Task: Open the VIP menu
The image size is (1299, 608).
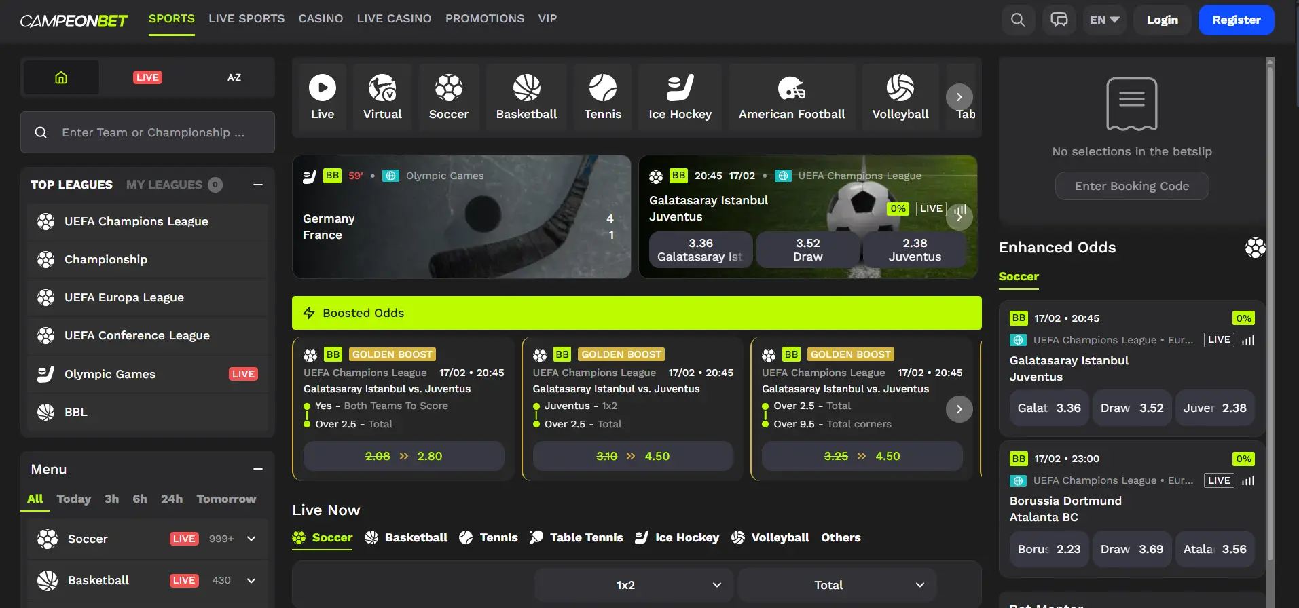Action: click(547, 19)
